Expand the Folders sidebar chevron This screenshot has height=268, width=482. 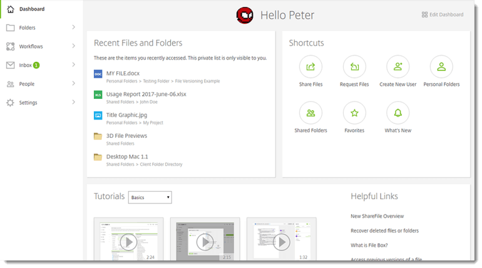tap(73, 28)
